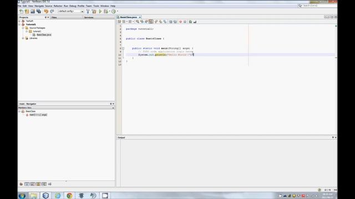355x199 pixels.
Task: Open the Tools menu
Action: click(x=96, y=6)
